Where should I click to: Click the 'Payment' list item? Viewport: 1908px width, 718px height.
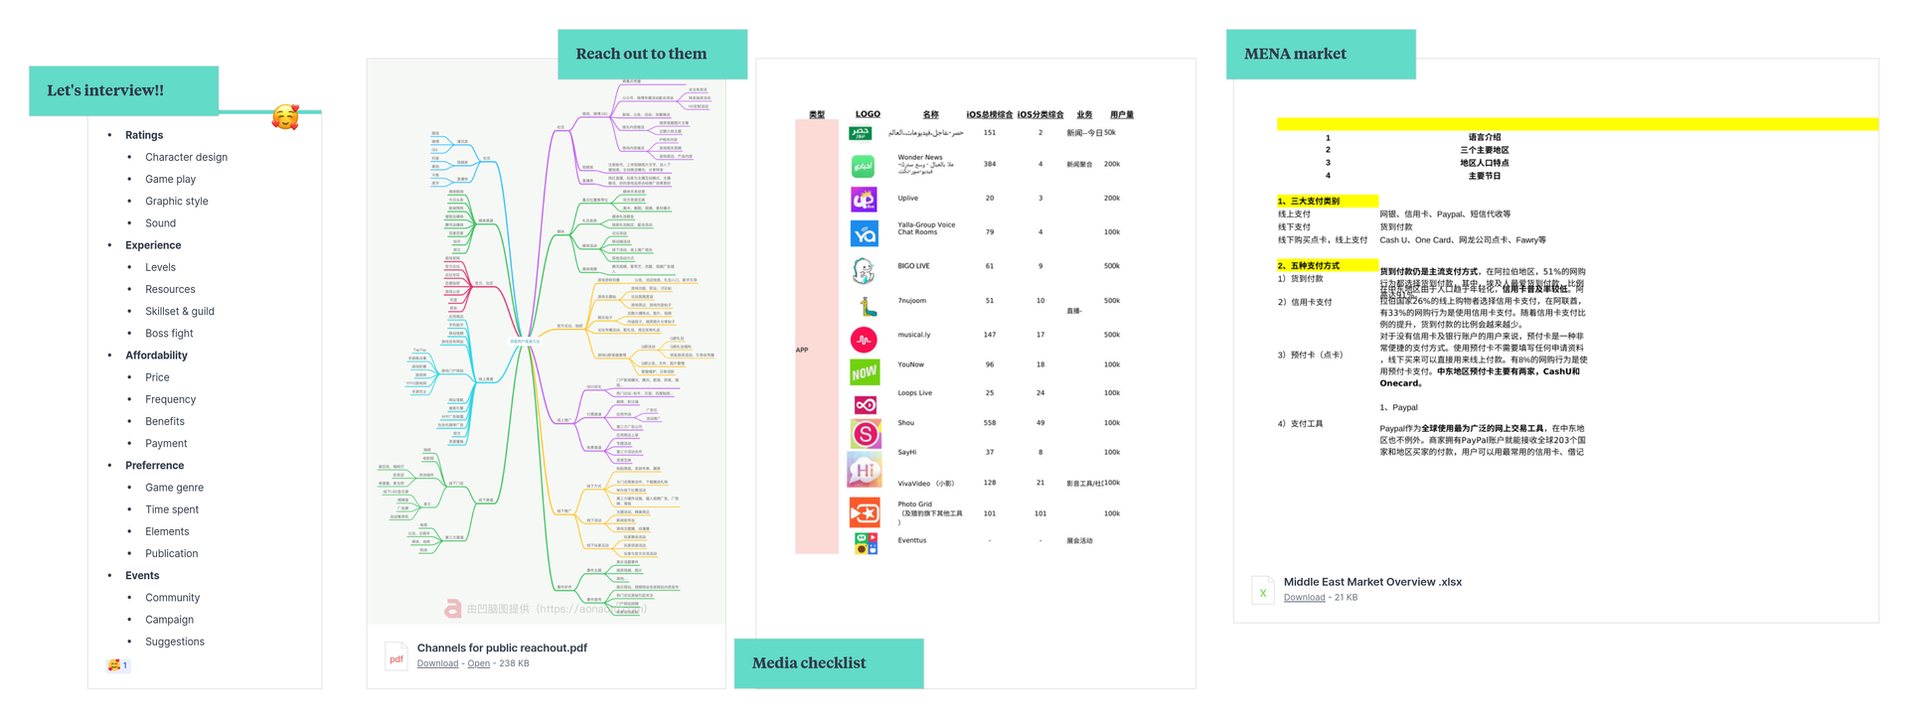166,444
